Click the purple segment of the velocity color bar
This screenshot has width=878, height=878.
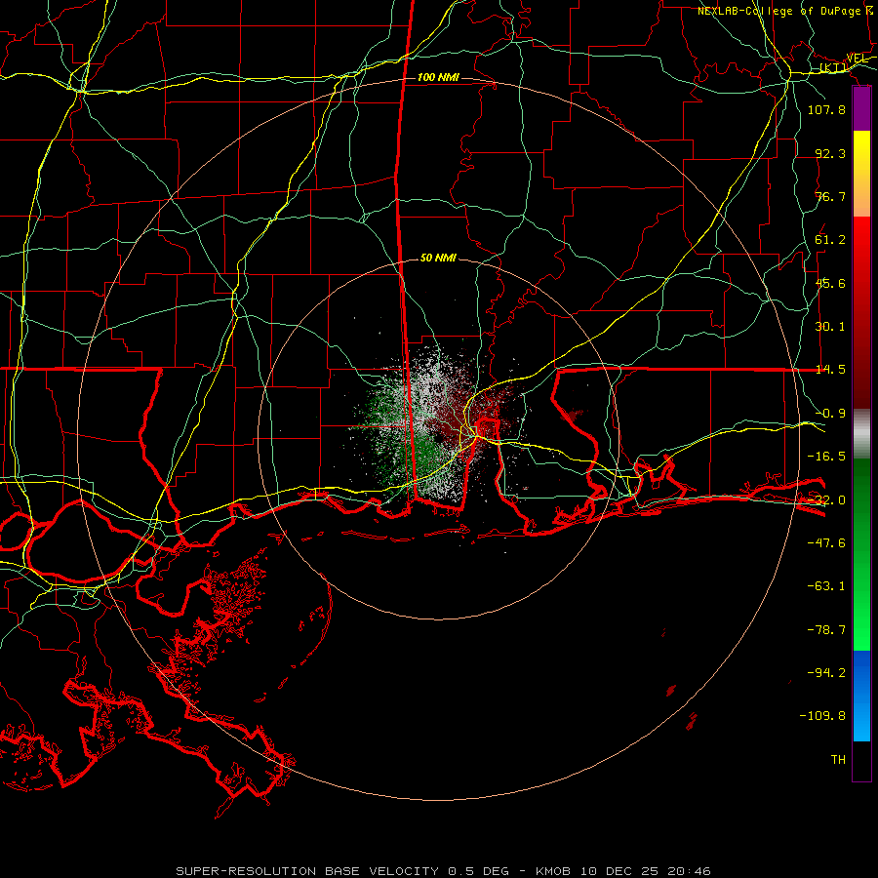861,109
